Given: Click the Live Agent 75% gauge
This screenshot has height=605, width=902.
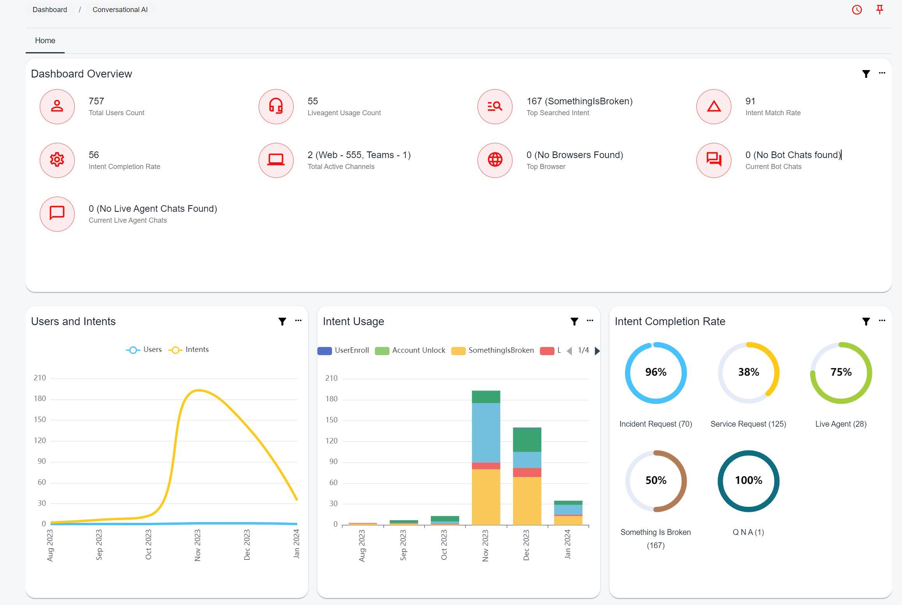Looking at the screenshot, I should click(x=841, y=373).
